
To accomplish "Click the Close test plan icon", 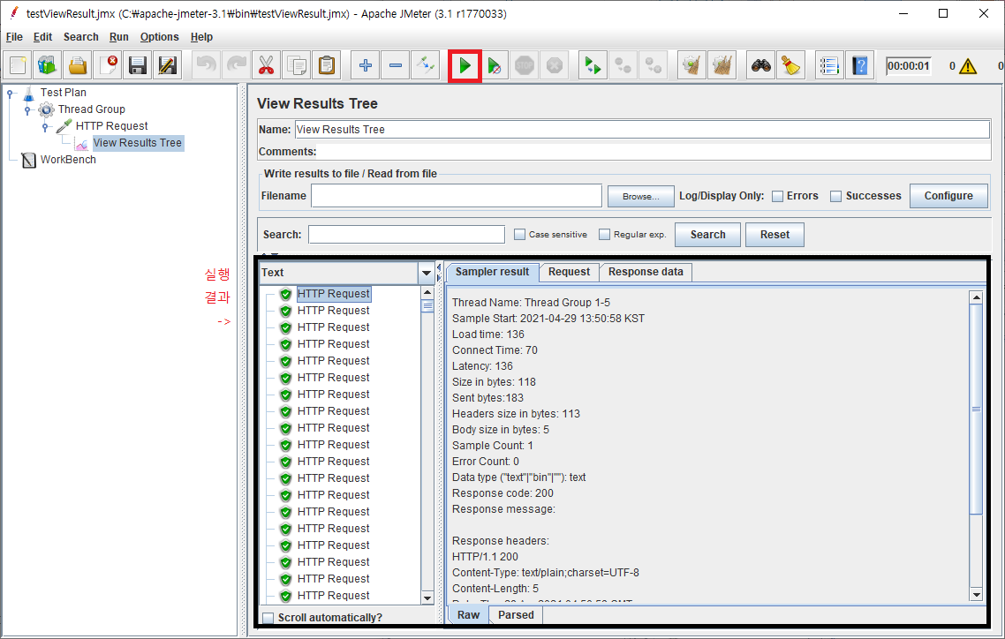I will (109, 65).
